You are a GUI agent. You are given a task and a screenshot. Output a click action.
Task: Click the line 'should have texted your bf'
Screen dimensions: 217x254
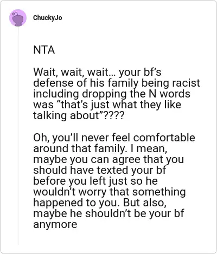(100, 170)
